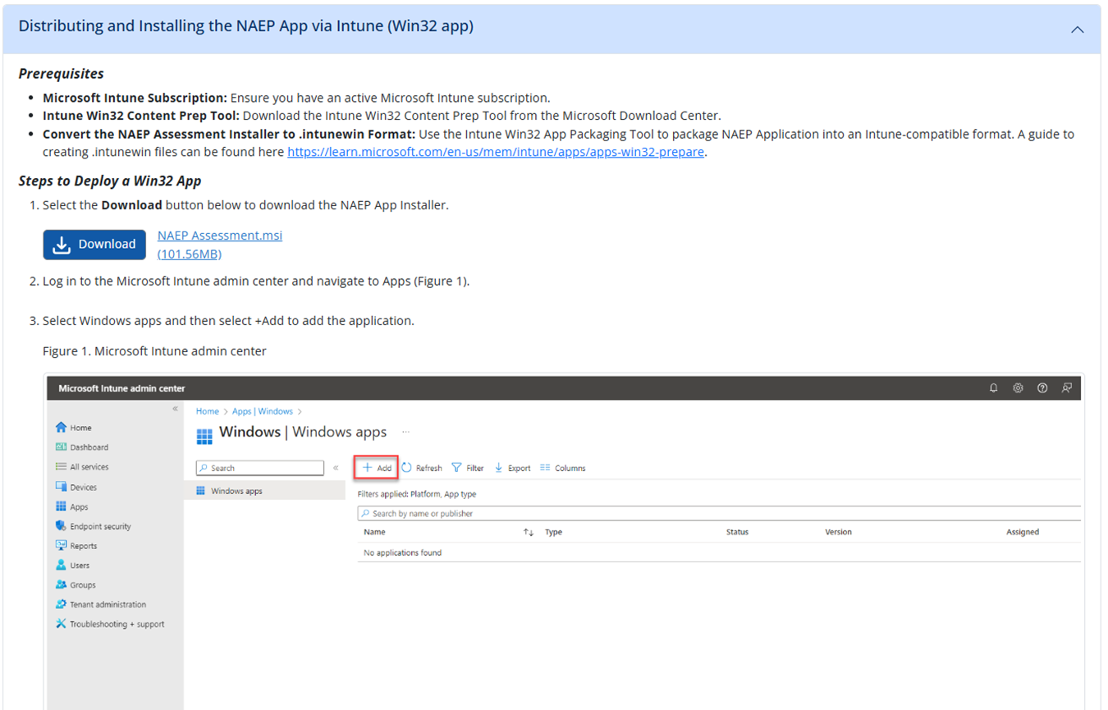Viewport: 1108px width, 710px height.
Task: Click the help question mark icon
Action: pos(1042,388)
